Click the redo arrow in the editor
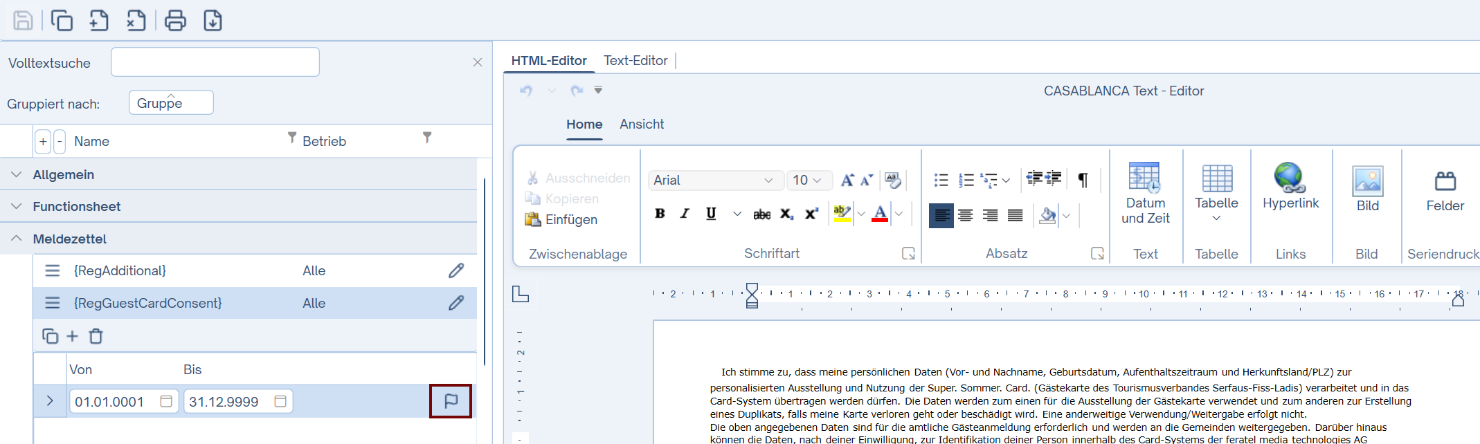This screenshot has width=1480, height=444. point(576,91)
